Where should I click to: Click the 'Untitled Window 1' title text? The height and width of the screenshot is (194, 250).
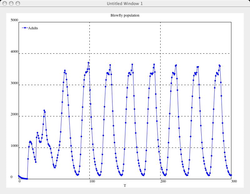click(125, 3)
